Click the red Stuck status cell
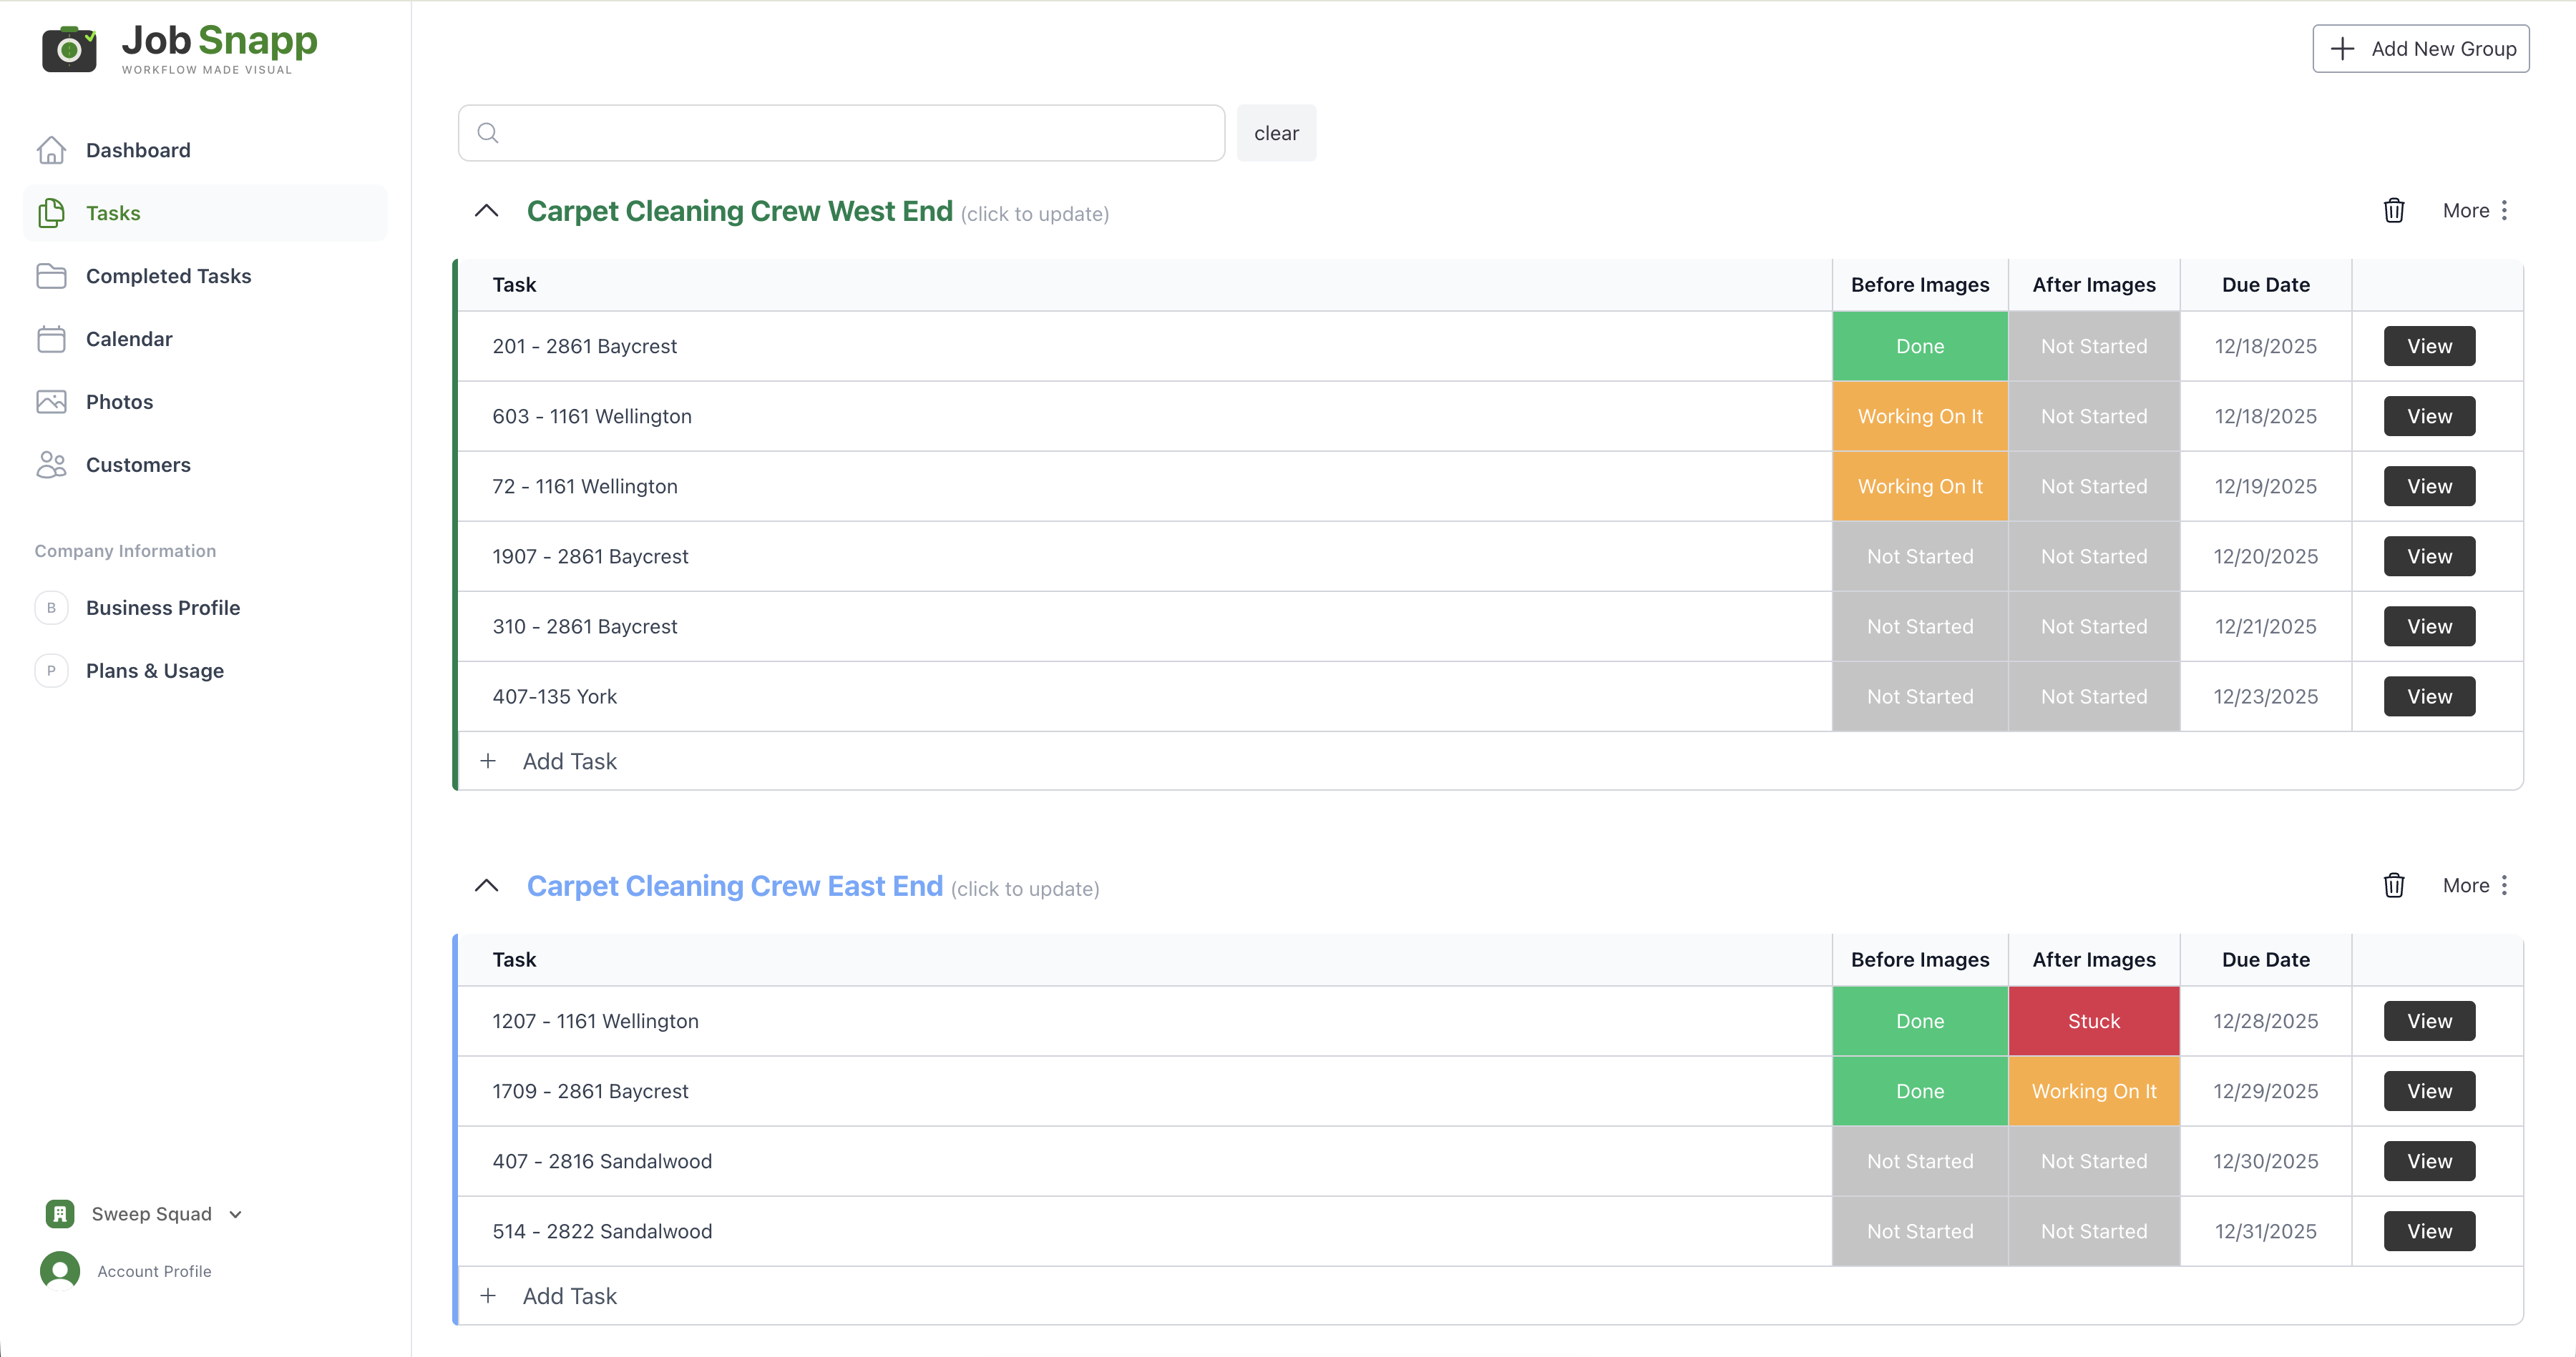The height and width of the screenshot is (1357, 2576). click(x=2093, y=1021)
